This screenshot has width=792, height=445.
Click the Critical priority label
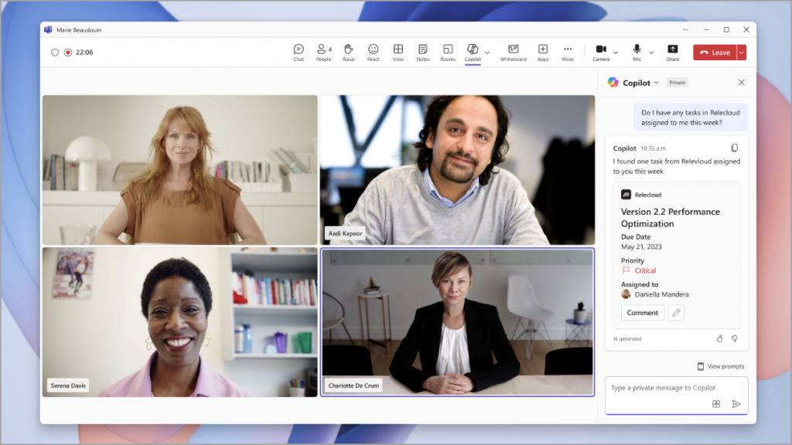coord(645,270)
